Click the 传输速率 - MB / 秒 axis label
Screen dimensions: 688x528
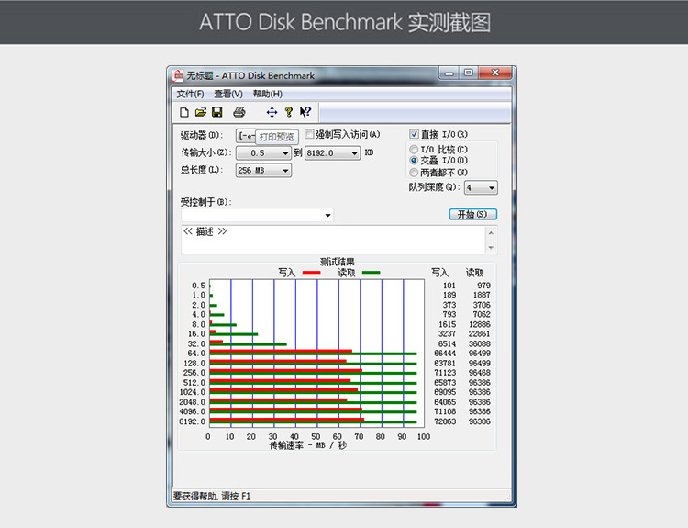307,445
